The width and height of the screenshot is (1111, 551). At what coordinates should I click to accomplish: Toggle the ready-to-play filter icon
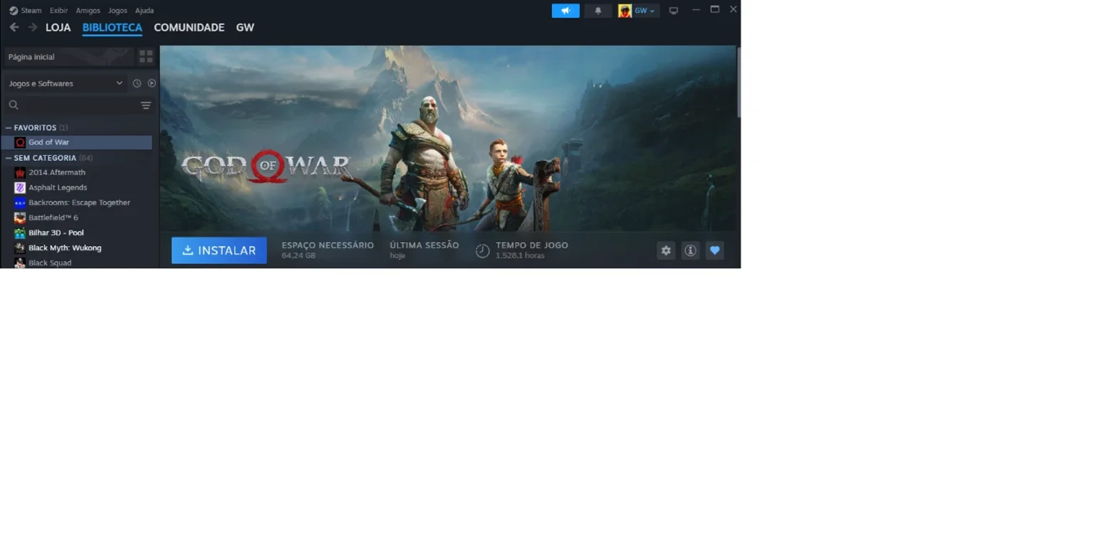pos(152,83)
